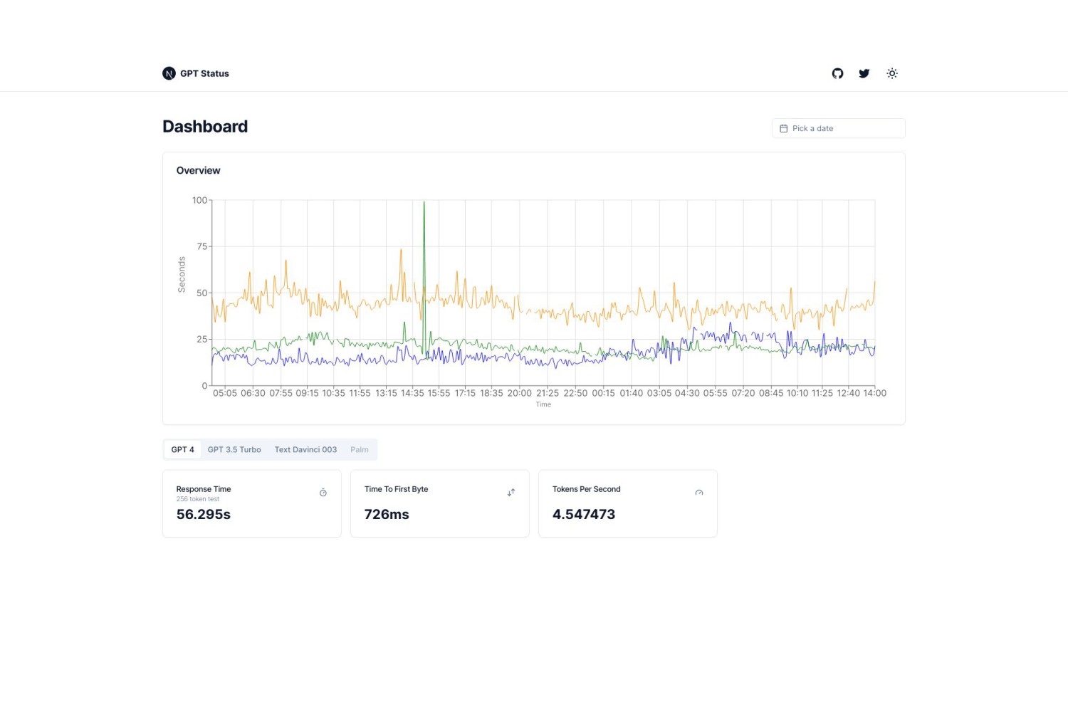Screen dimensions: 1068x712
Task: Click the Response Time card label
Action: pyautogui.click(x=204, y=489)
